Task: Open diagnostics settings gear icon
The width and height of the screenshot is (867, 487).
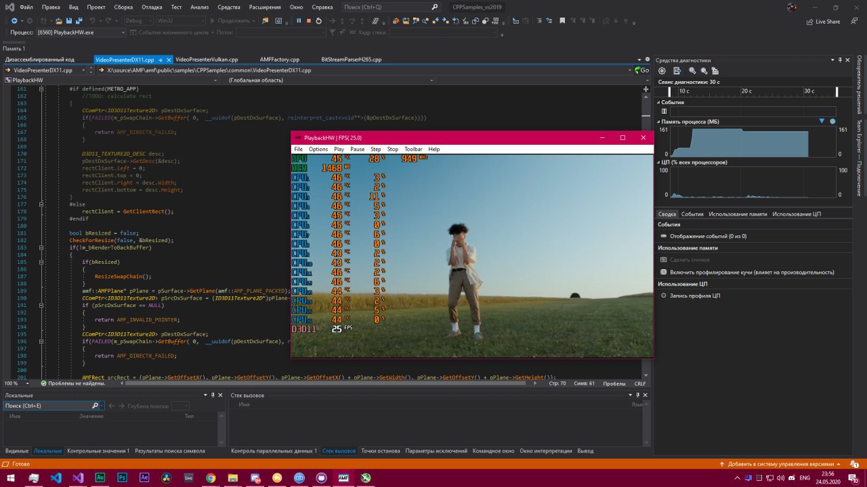Action: [x=662, y=71]
